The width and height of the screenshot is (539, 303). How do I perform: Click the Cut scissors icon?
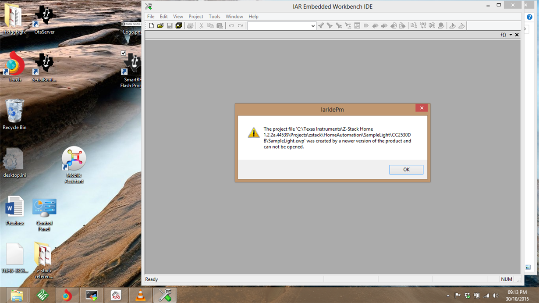[202, 26]
